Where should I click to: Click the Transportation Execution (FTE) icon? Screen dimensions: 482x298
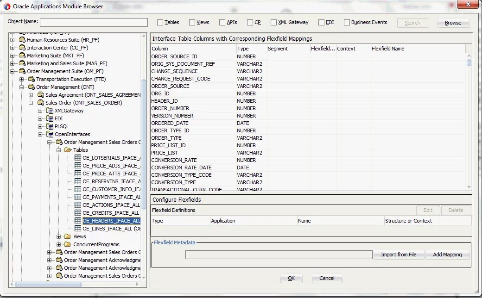coord(32,79)
